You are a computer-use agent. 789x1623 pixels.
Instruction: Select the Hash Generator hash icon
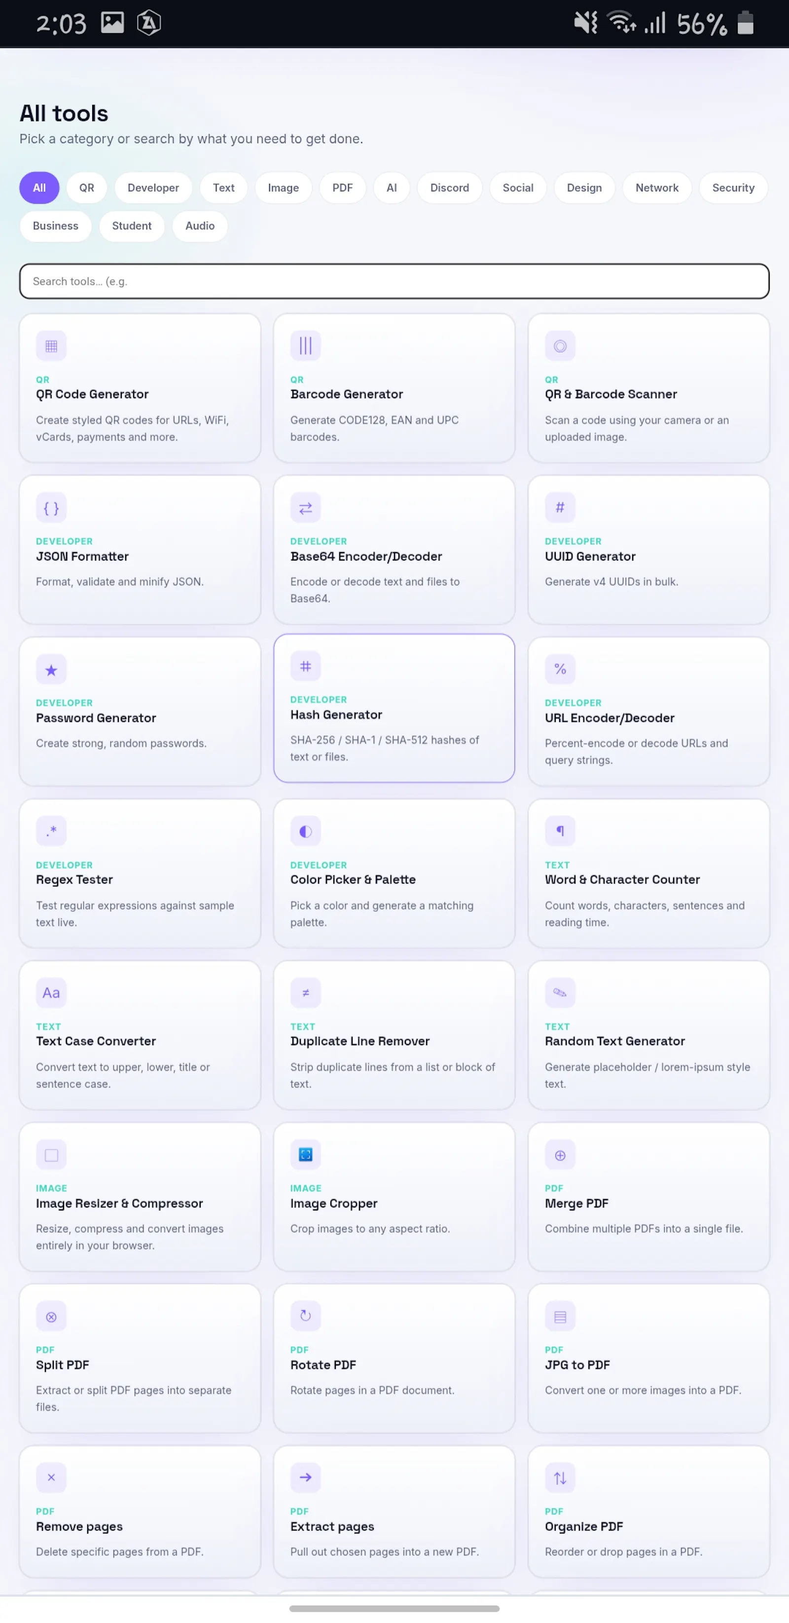click(x=305, y=667)
